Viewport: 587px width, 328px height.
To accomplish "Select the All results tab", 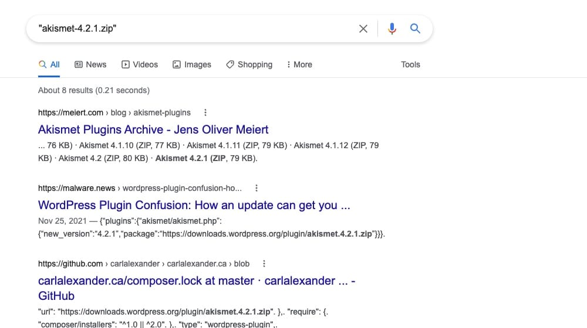I will pos(49,64).
